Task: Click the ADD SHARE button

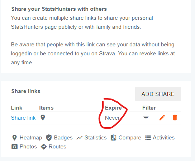Action: click(158, 94)
